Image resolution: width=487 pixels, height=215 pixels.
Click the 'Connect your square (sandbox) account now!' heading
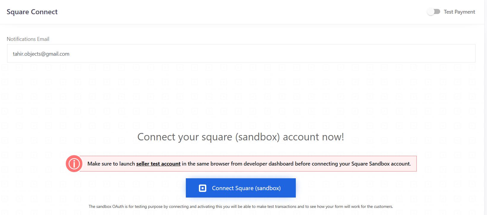click(x=240, y=137)
